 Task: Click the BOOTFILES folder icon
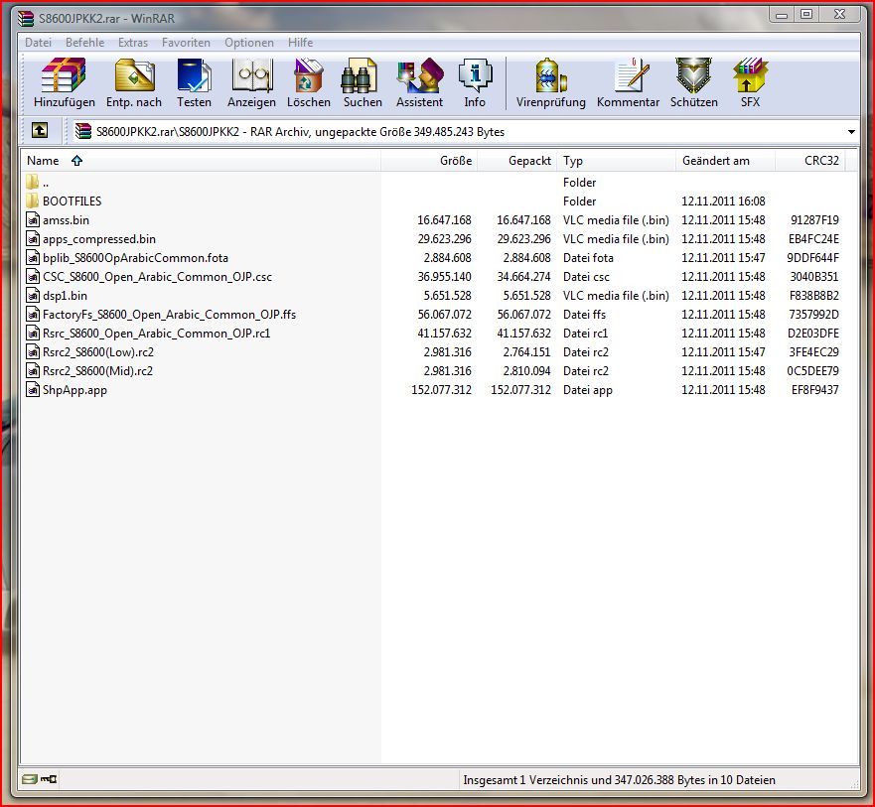coord(33,201)
